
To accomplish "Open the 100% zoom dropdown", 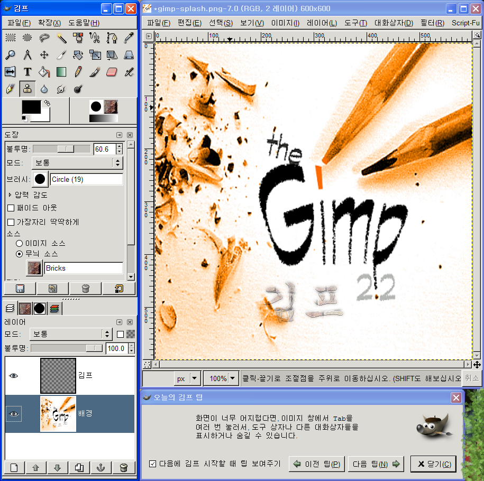I will coord(221,378).
